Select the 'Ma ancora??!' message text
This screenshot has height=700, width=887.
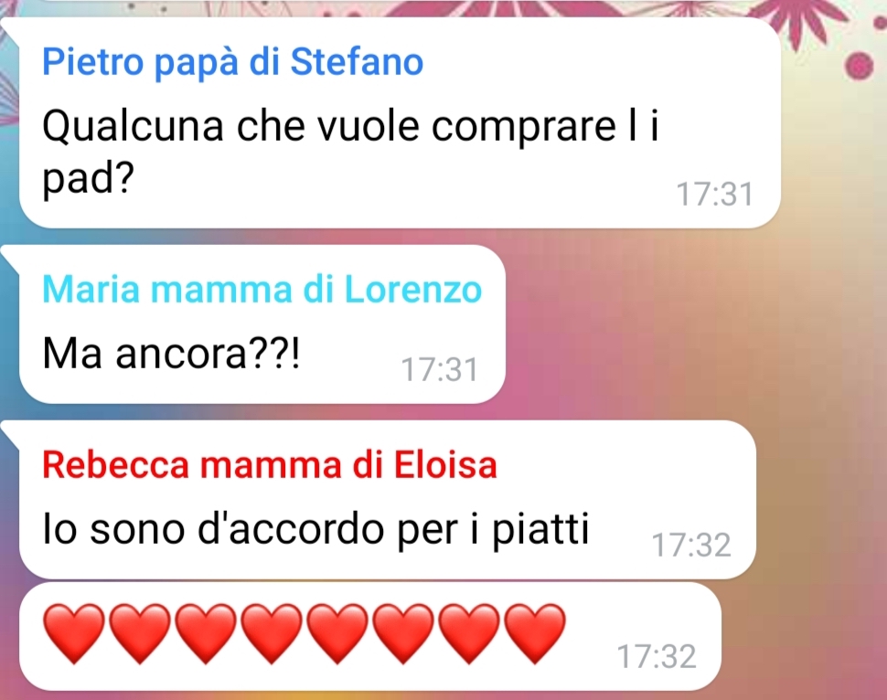point(171,355)
